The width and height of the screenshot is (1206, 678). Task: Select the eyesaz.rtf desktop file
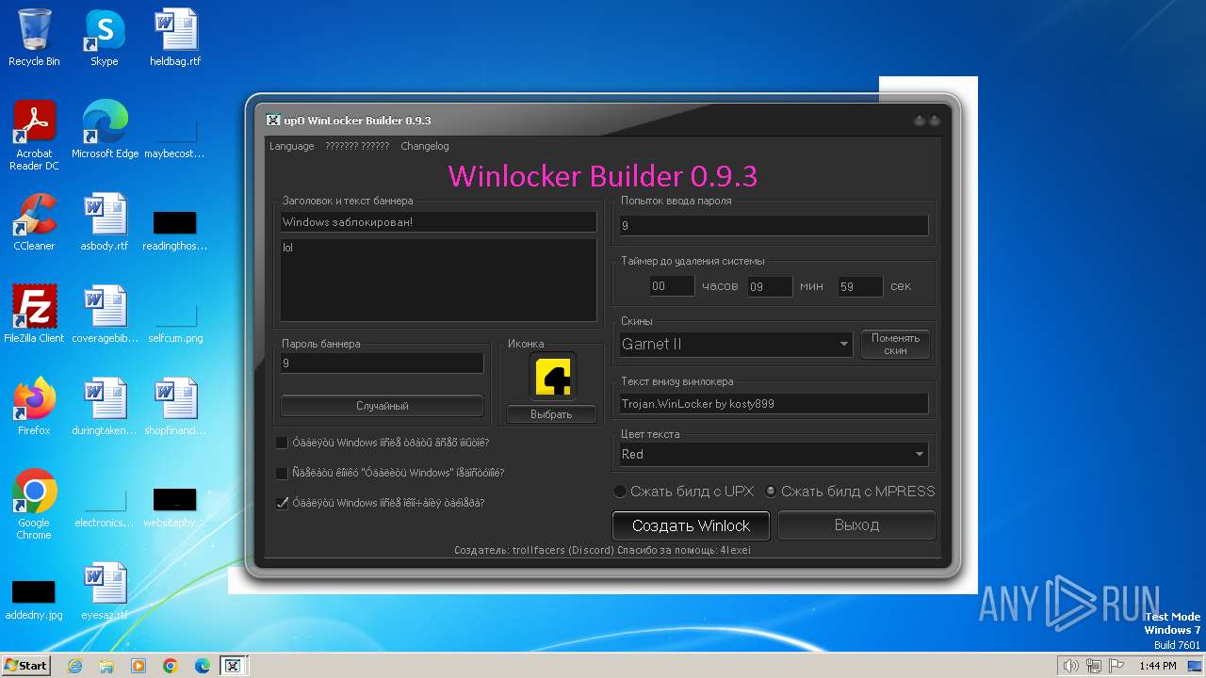click(105, 591)
